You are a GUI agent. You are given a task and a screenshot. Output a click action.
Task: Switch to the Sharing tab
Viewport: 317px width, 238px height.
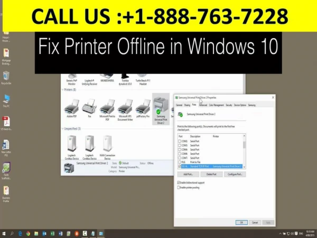click(187, 105)
